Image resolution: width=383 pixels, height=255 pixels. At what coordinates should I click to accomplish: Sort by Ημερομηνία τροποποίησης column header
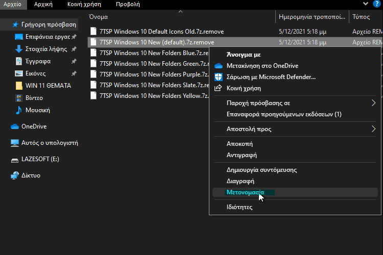312,17
